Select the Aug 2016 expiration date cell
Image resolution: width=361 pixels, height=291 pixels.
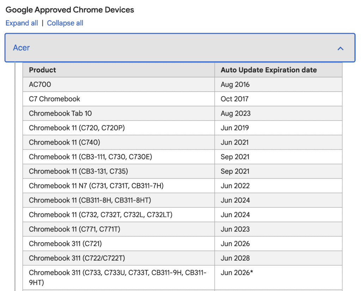point(235,84)
